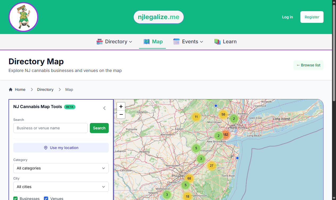The width and height of the screenshot is (336, 200).
Task: Open the All cities dropdown
Action: pyautogui.click(x=61, y=187)
